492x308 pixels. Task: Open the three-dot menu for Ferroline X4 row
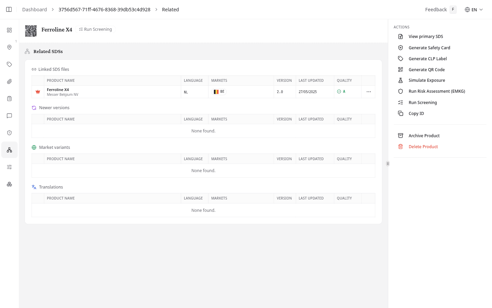369,92
